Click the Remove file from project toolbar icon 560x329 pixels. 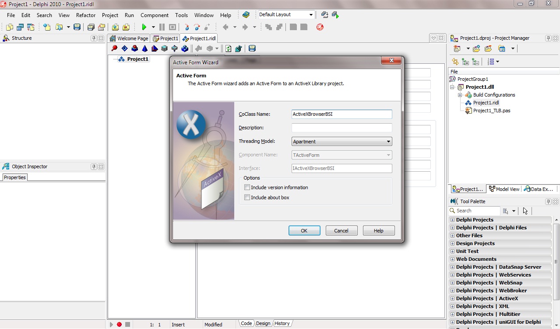(126, 27)
